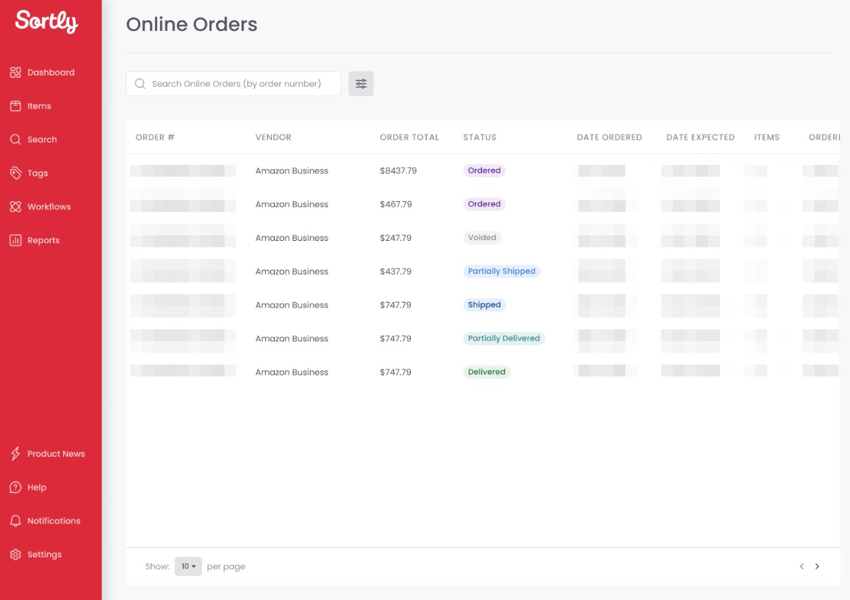Go to Items in the sidebar
This screenshot has height=600, width=850.
tap(39, 106)
